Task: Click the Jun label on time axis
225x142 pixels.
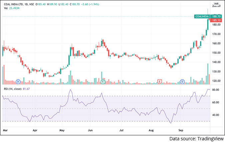Action: (90, 130)
